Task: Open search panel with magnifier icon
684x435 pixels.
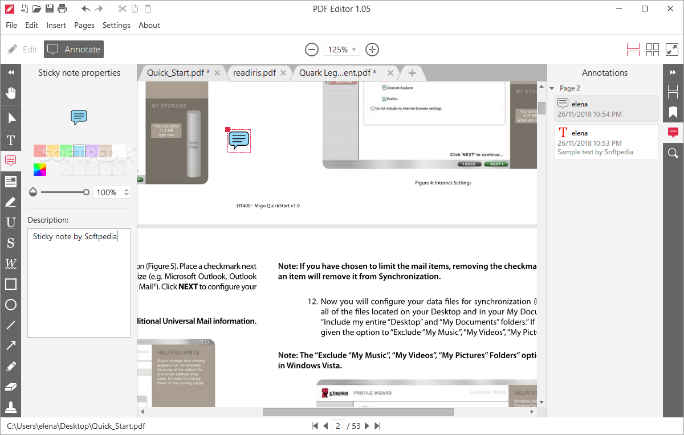Action: 673,153
